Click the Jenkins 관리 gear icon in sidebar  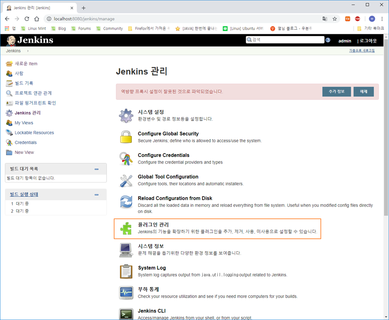pos(9,113)
